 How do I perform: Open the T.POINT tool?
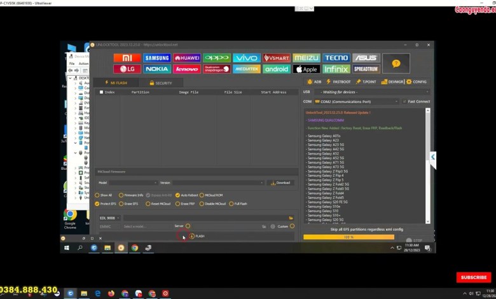(366, 81)
